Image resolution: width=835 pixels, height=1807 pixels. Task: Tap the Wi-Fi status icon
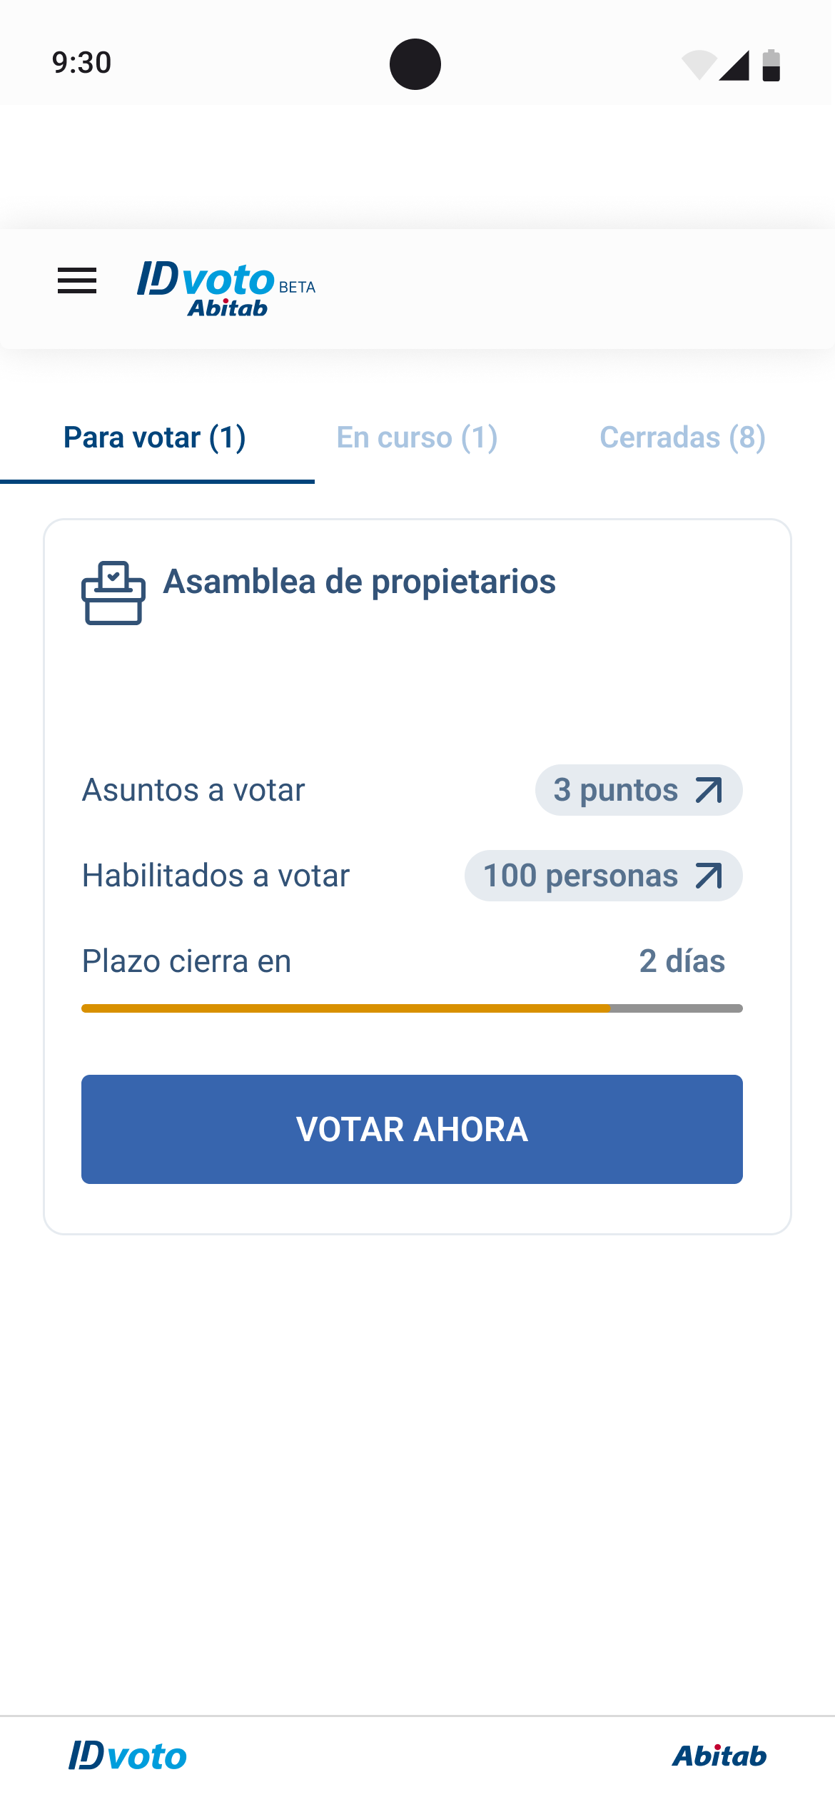pyautogui.click(x=699, y=66)
